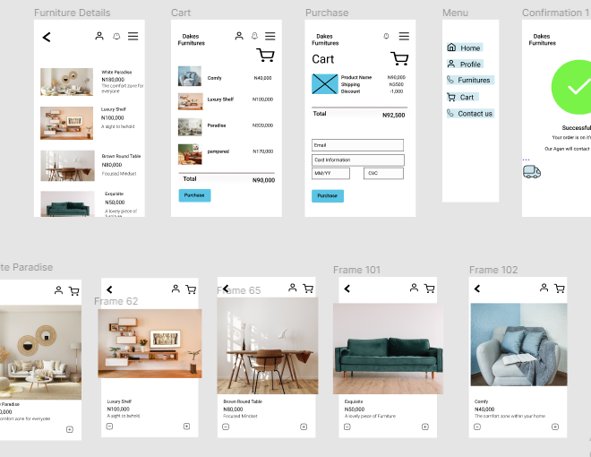Click White Paradise thumbnail in Furniture Details
Image resolution: width=591 pixels, height=457 pixels.
(x=67, y=82)
